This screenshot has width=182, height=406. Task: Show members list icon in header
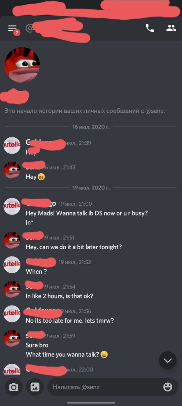click(171, 28)
